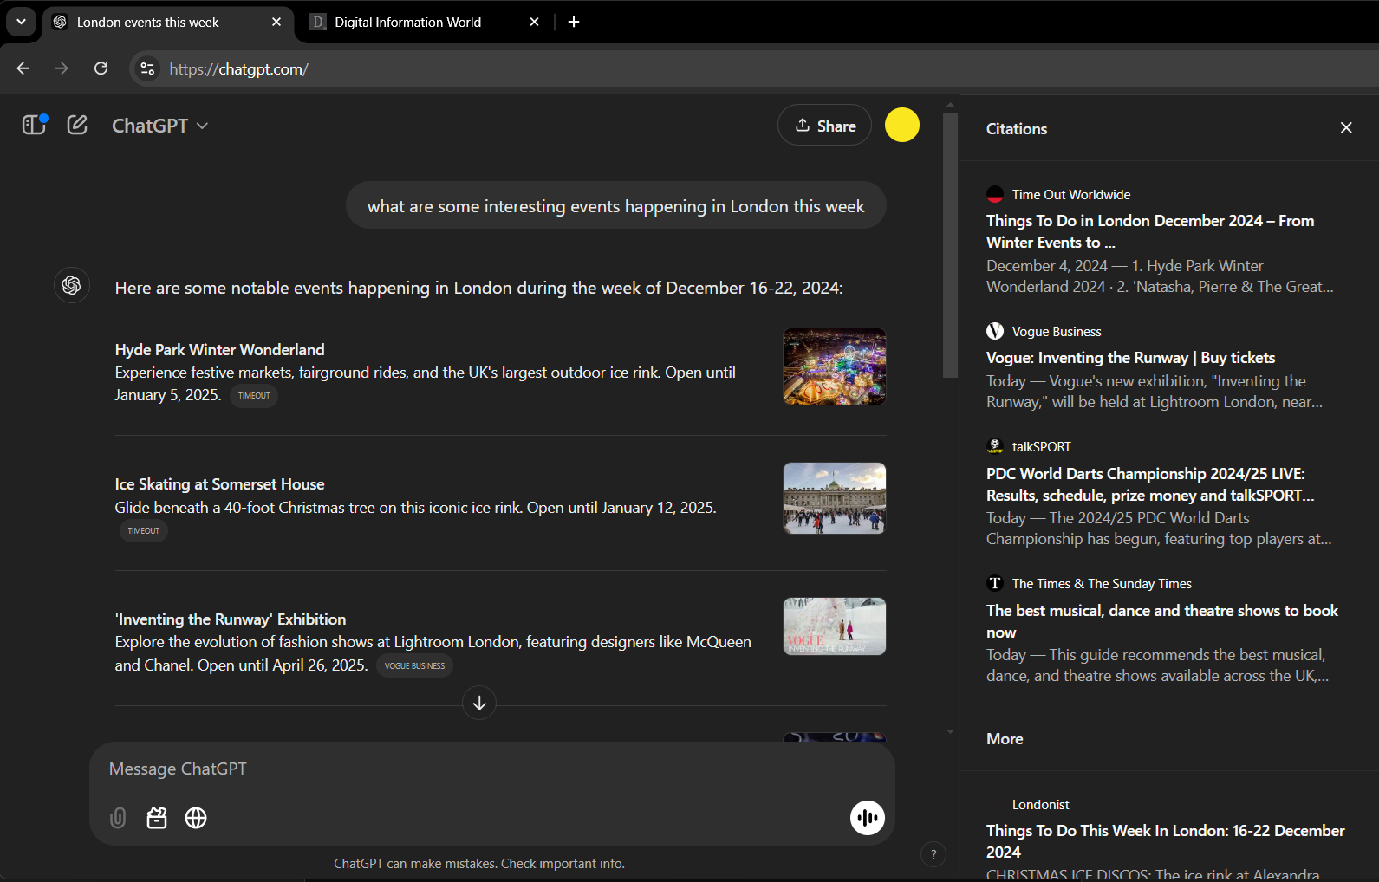Open the help question mark button

[x=933, y=854]
